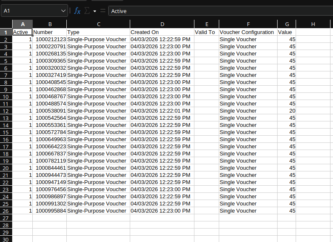333x242 pixels.
Task: Expand the Name Box dropdown
Action: click(63, 11)
